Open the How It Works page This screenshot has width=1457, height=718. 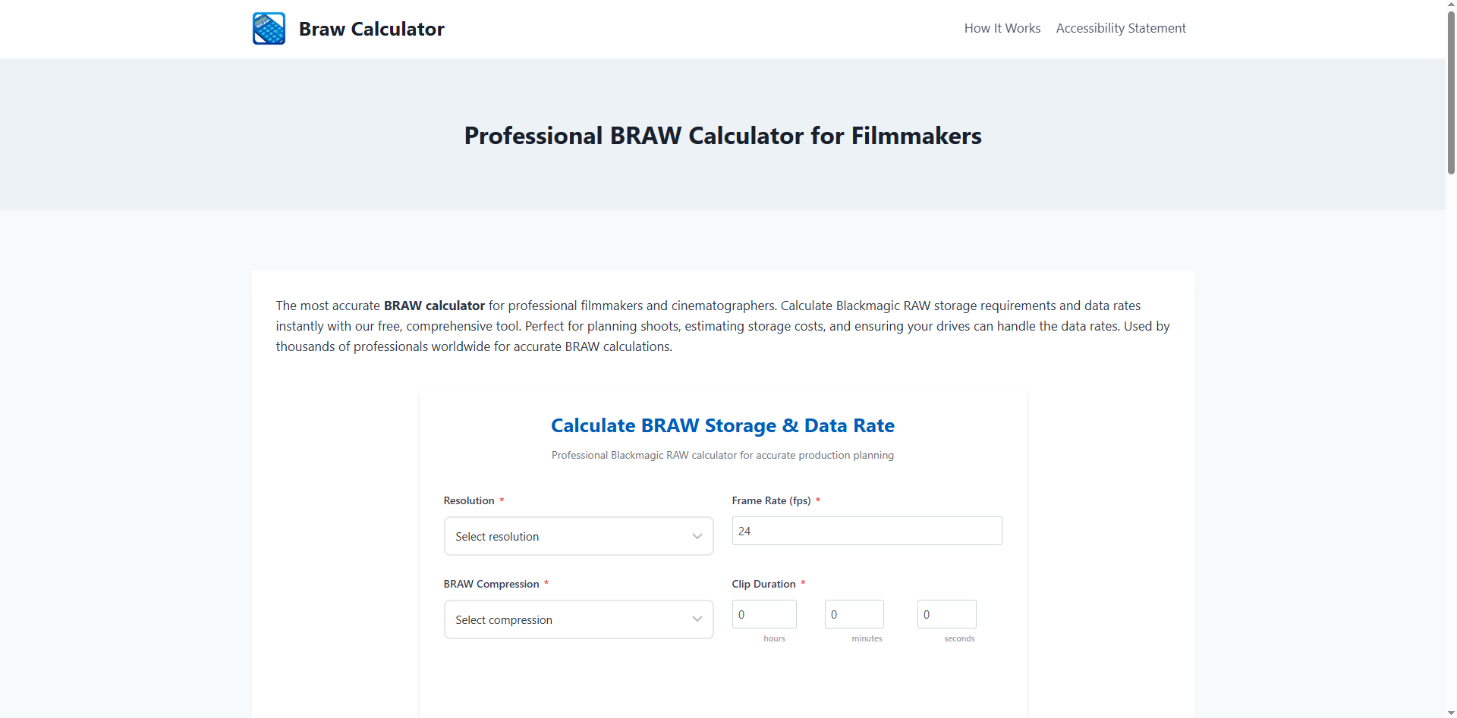(x=1002, y=28)
